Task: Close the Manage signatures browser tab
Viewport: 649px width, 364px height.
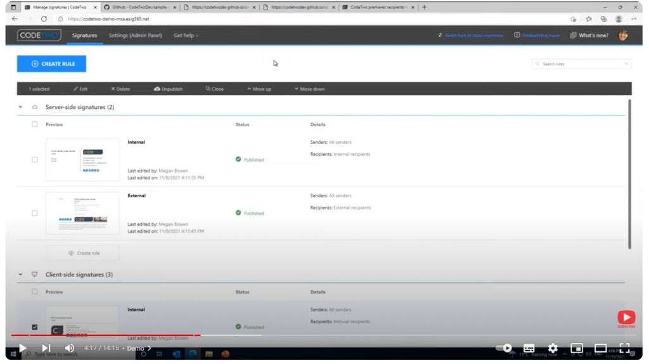Action: (95, 7)
